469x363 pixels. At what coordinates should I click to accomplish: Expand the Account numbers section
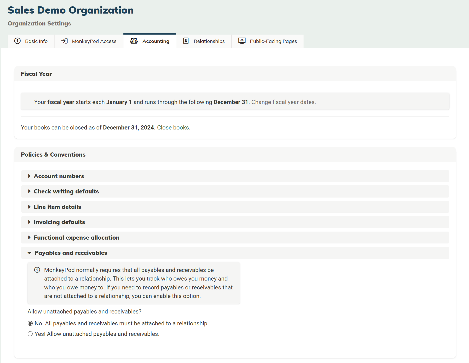pyautogui.click(x=59, y=176)
